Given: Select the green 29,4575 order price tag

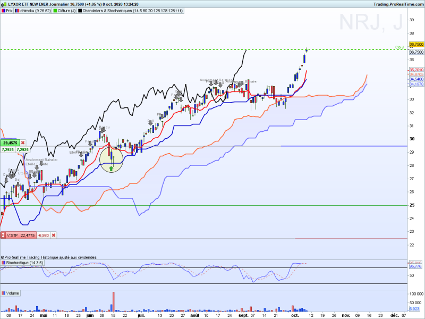Looking at the screenshot, I should click(10, 142).
